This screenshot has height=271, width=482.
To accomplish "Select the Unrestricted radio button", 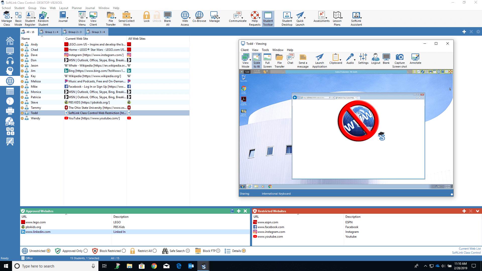I will (48, 251).
